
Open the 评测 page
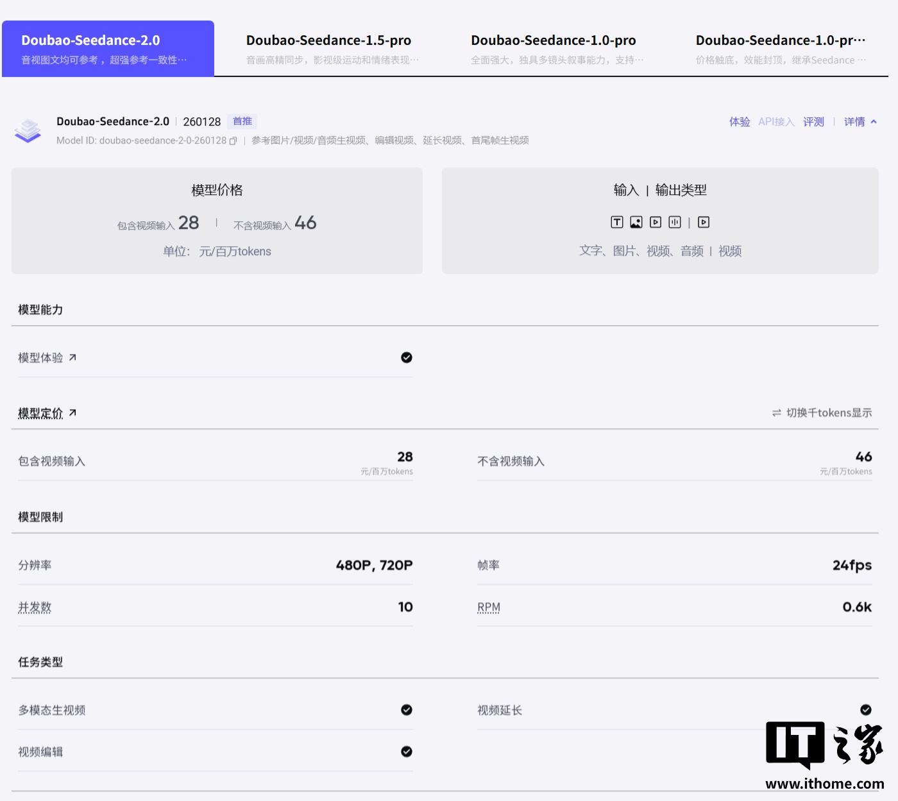pyautogui.click(x=813, y=121)
